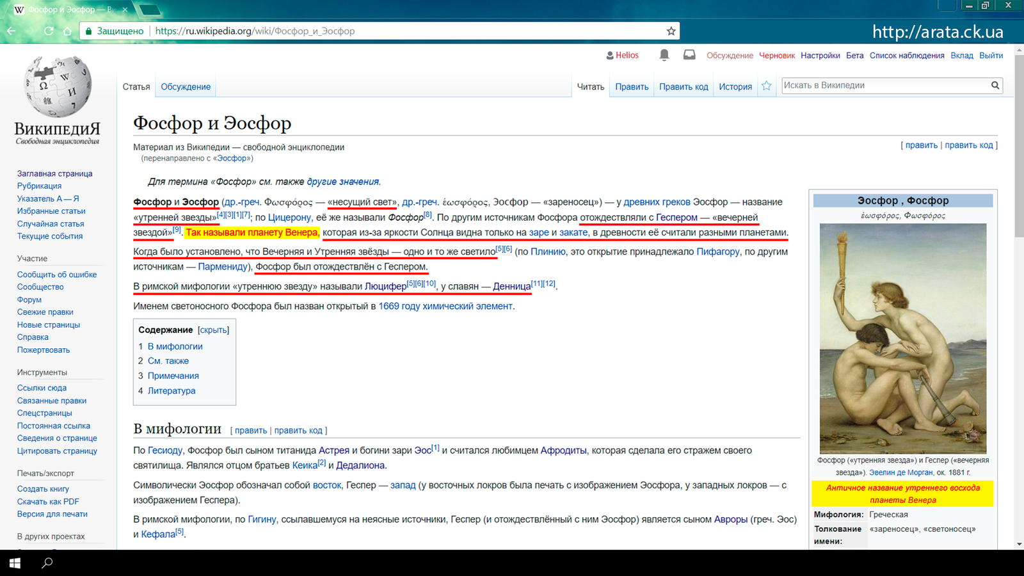Click the browser address bar URL
The height and width of the screenshot is (576, 1024).
[x=255, y=31]
